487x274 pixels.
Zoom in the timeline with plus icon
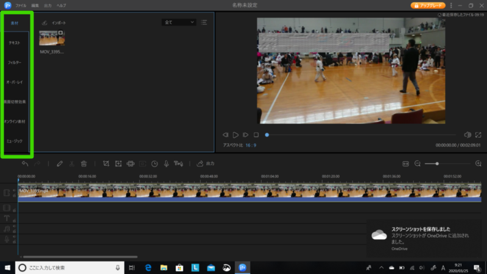tap(478, 164)
